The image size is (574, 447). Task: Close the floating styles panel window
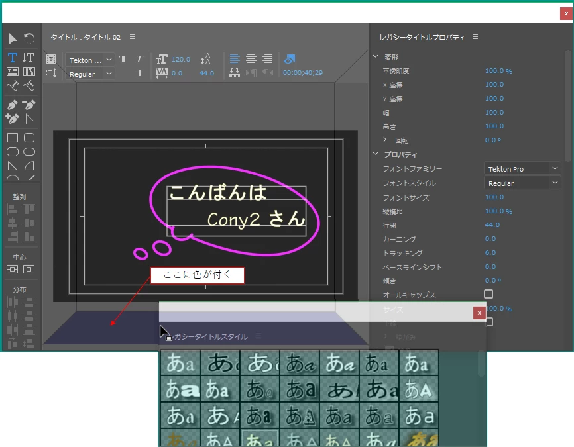coord(479,313)
